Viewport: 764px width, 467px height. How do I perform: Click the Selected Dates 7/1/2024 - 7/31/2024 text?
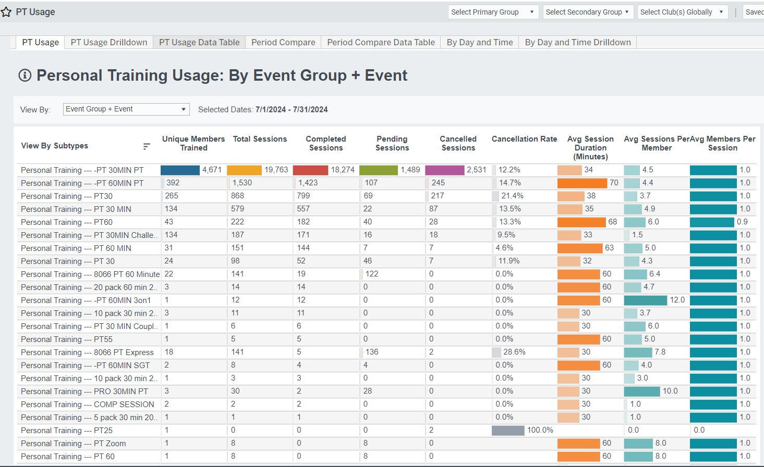(262, 109)
